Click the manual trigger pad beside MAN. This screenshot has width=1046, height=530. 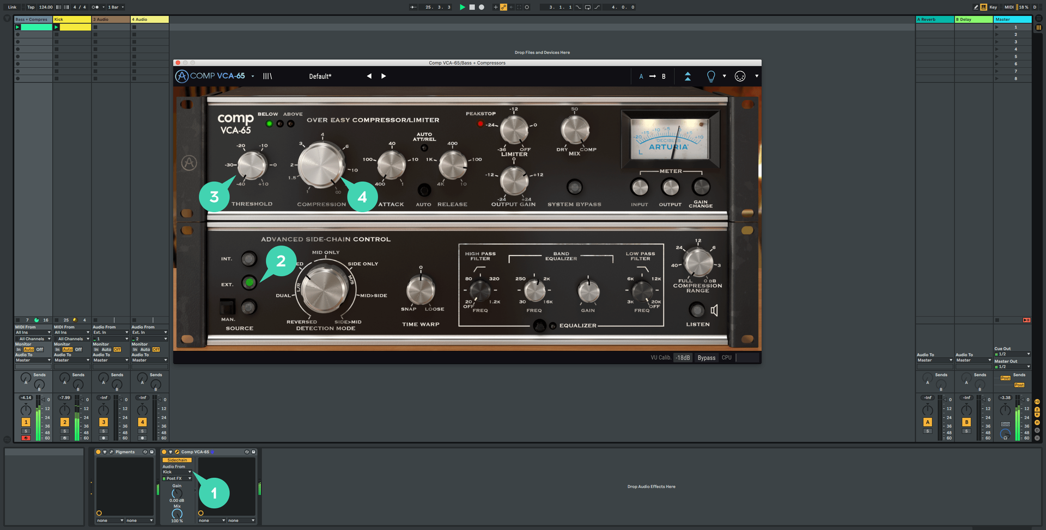(x=227, y=307)
